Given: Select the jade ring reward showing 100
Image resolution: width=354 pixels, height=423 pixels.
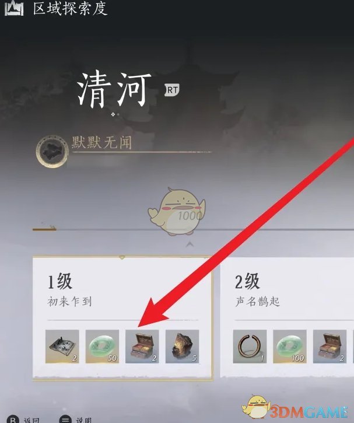Looking at the screenshot, I should [x=290, y=347].
